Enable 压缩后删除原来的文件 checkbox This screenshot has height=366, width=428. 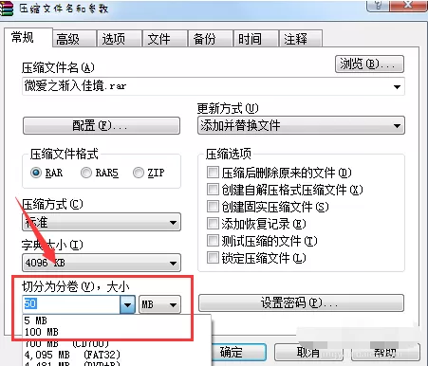(213, 173)
